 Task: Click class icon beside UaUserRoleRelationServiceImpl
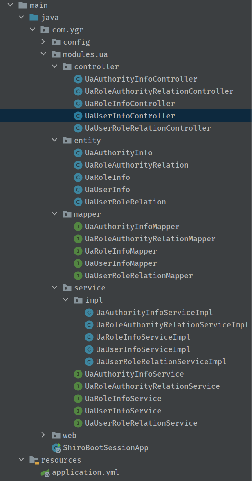click(x=89, y=362)
